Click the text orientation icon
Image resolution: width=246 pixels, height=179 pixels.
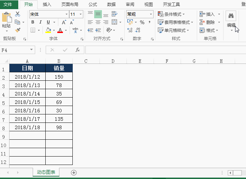(x=109, y=30)
